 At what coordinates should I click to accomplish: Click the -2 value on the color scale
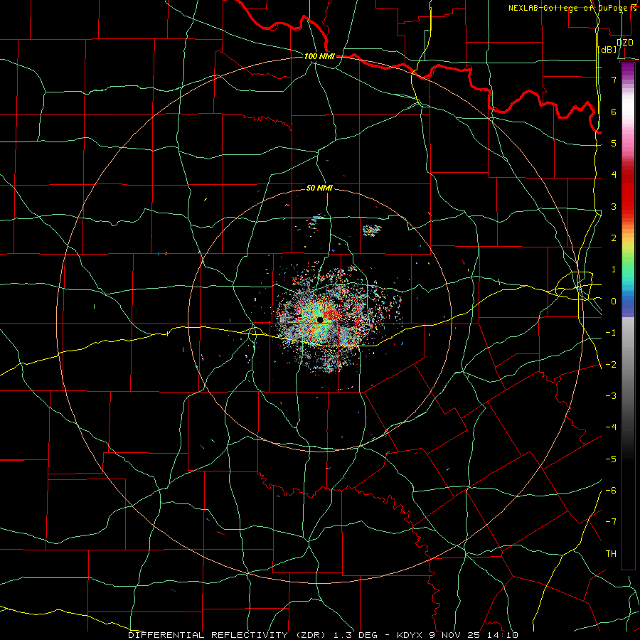click(611, 365)
